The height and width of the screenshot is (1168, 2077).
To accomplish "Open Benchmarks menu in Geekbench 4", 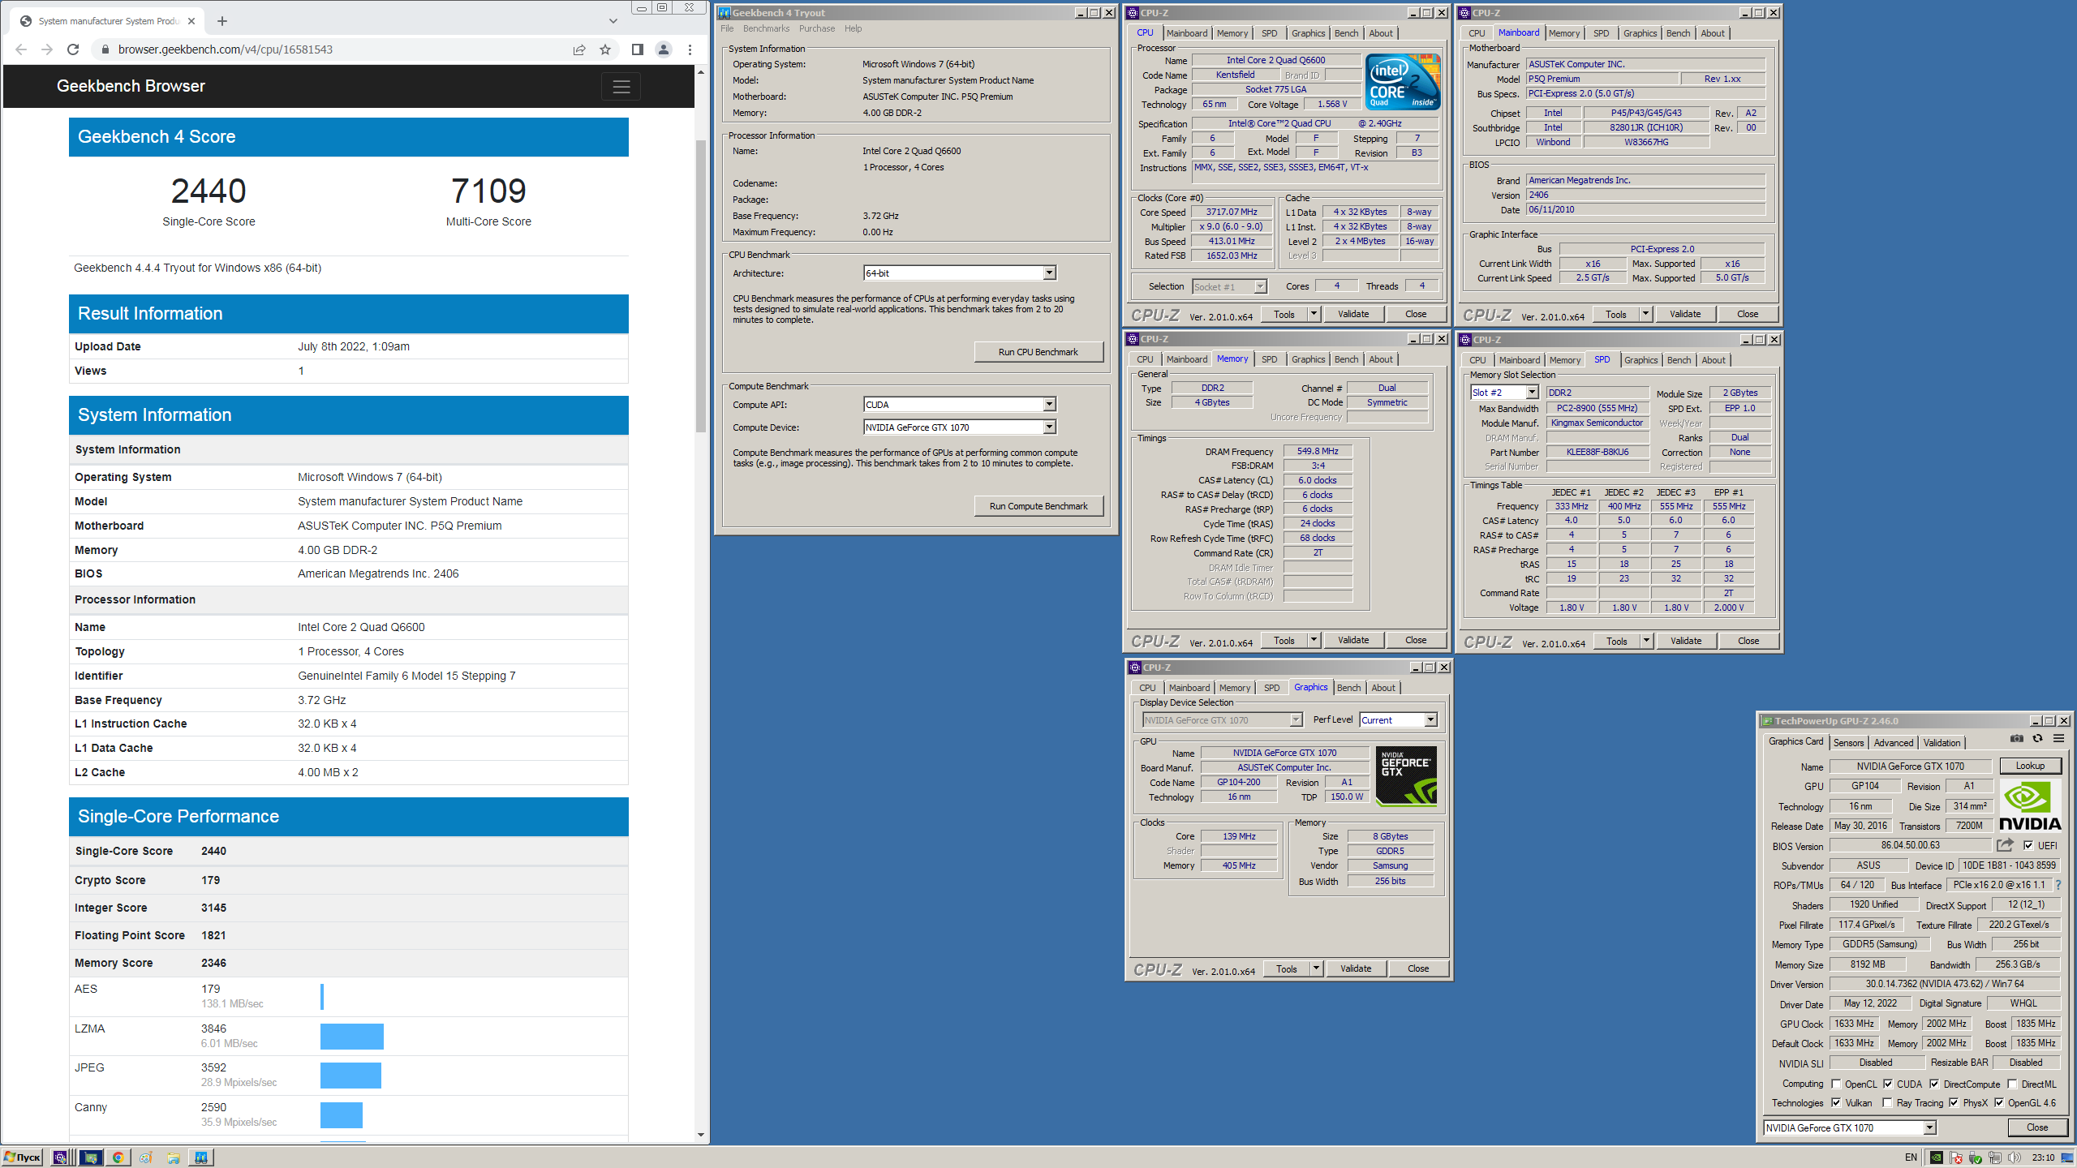I will pos(766,28).
